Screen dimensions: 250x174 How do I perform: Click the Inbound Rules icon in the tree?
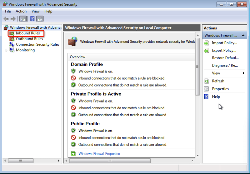click(12, 33)
